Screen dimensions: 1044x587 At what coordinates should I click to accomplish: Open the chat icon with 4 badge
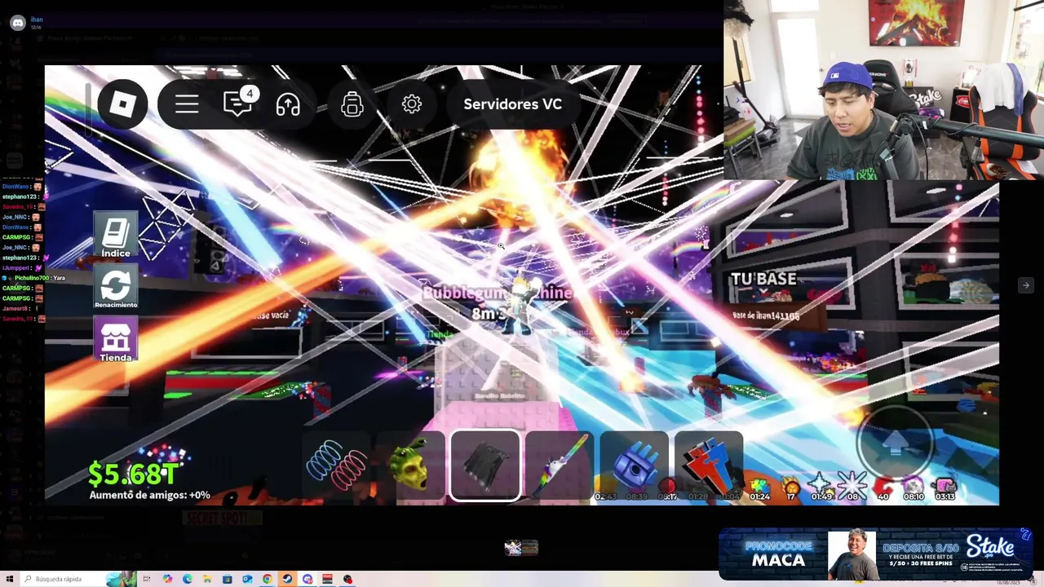coord(239,104)
